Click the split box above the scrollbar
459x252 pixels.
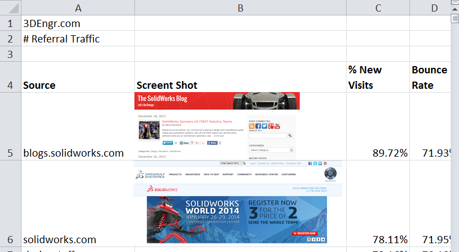click(455, 2)
